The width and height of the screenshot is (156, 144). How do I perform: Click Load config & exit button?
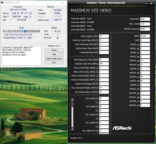pyautogui.click(x=54, y=59)
